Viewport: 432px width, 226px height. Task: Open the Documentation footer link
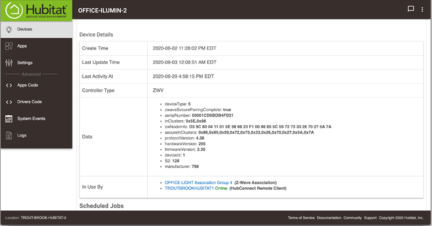click(x=329, y=218)
